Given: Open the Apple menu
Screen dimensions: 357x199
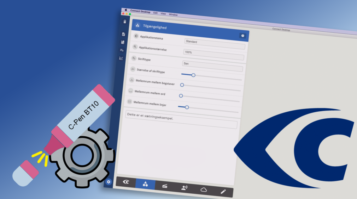Looking at the screenshot, I should pos(126,10).
